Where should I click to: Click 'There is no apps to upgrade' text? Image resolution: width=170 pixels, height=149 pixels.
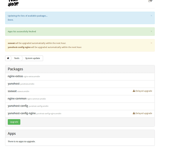pyautogui.click(x=22, y=142)
